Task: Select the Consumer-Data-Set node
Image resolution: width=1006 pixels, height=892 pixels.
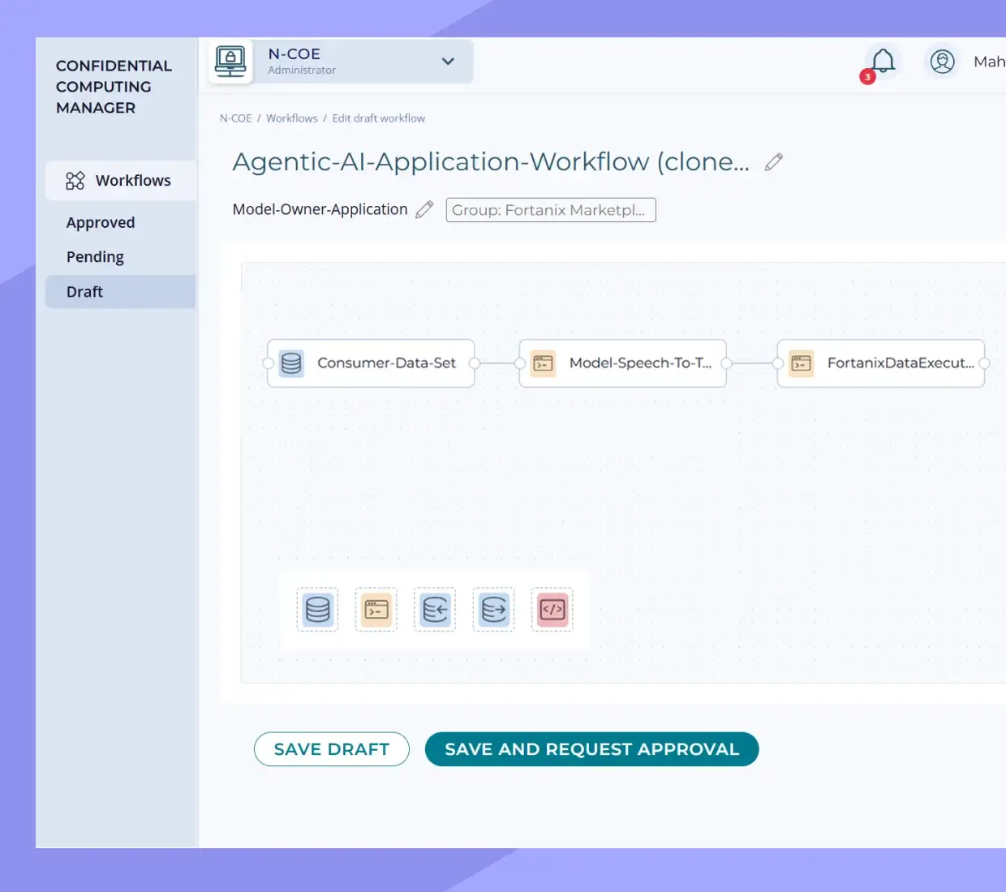Action: pyautogui.click(x=371, y=363)
